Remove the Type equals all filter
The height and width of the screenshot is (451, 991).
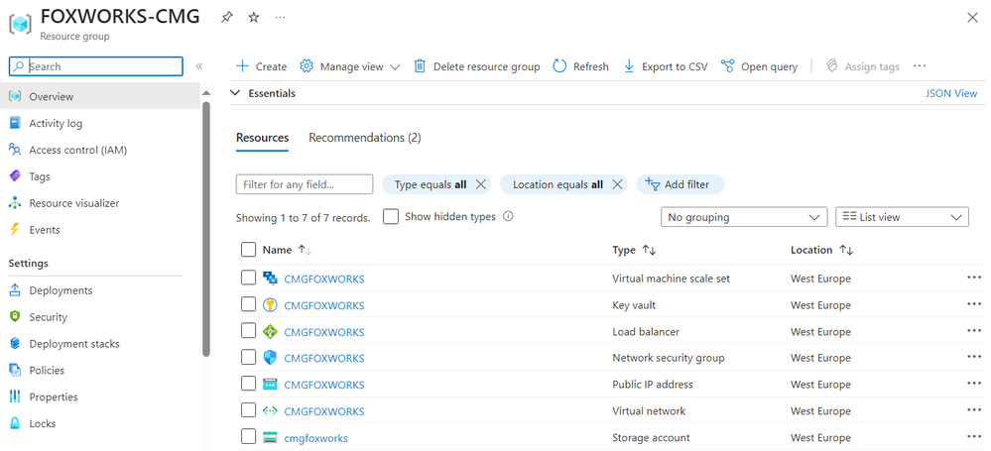[x=480, y=184]
